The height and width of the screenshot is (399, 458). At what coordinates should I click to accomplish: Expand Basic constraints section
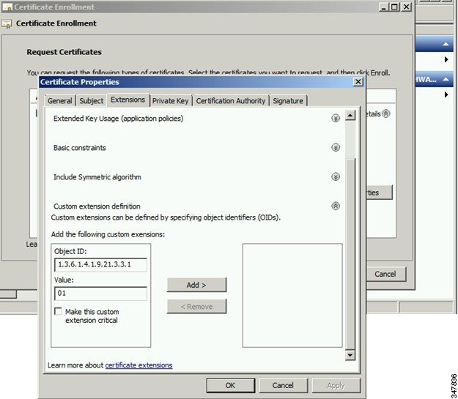click(x=336, y=147)
